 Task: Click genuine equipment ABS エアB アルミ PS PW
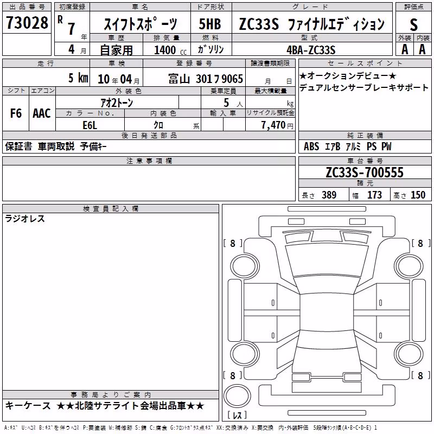tap(347, 146)
